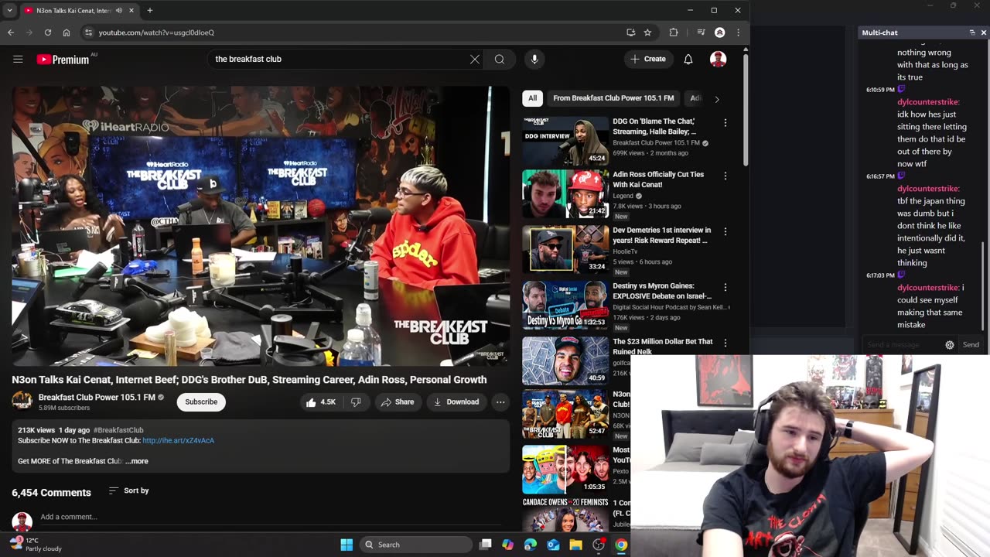Image resolution: width=990 pixels, height=557 pixels.
Task: Open options for Destiny vs Myron suggestion
Action: pyautogui.click(x=725, y=287)
